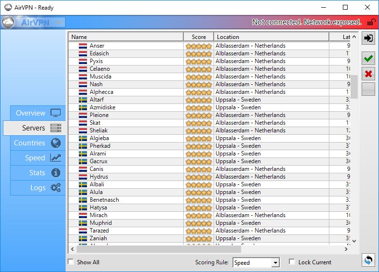Choose the Benetnasch server
The image size is (379, 272).
209,200
